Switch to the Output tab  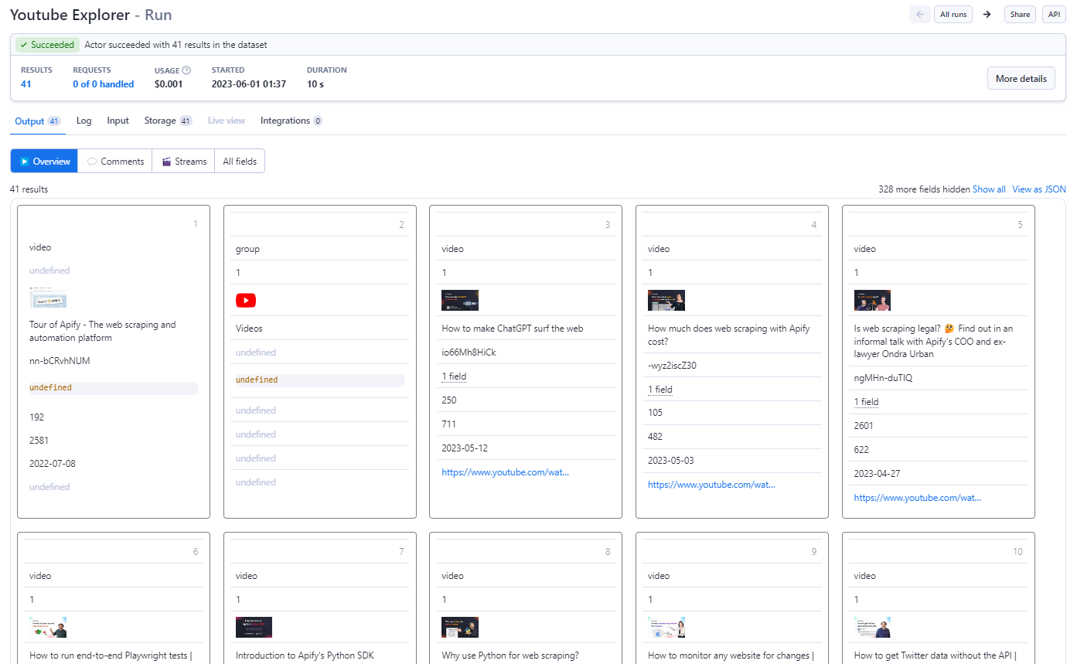click(37, 121)
